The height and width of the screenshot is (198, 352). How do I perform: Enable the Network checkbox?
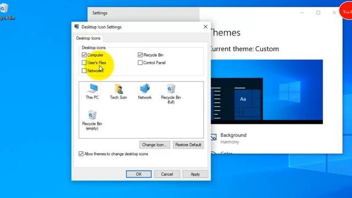pos(84,71)
